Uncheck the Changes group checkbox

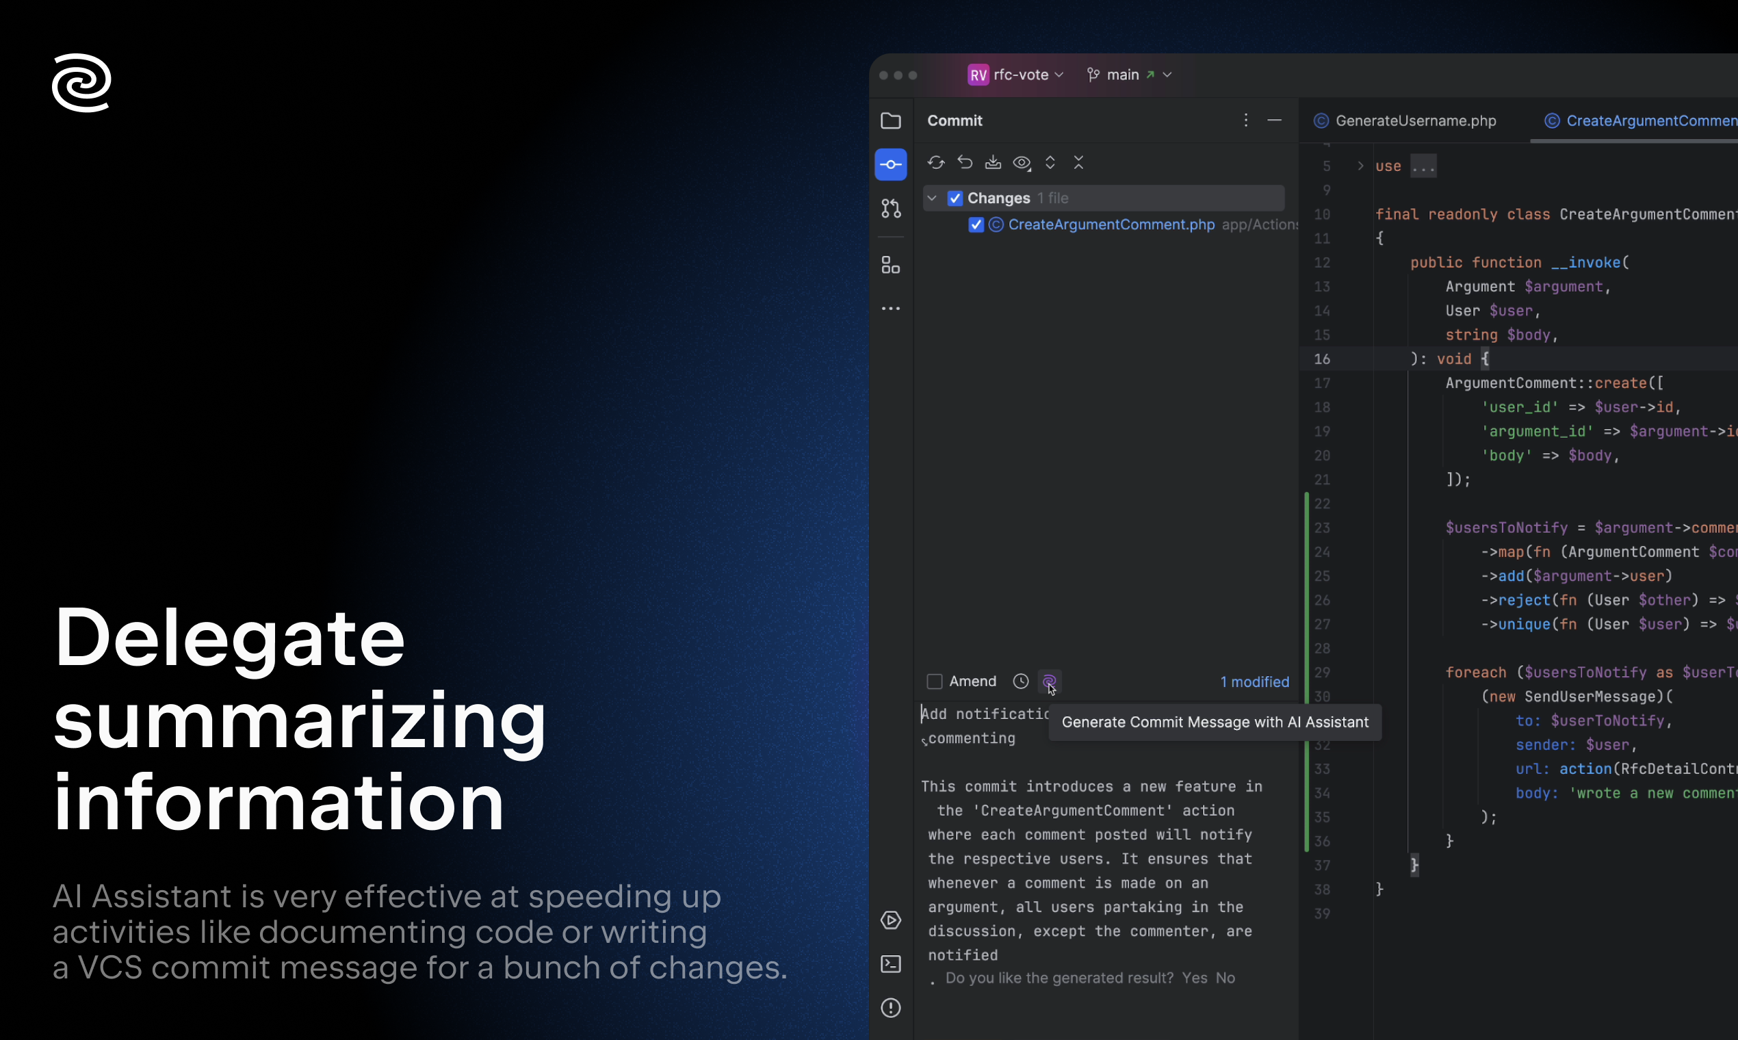(x=955, y=198)
